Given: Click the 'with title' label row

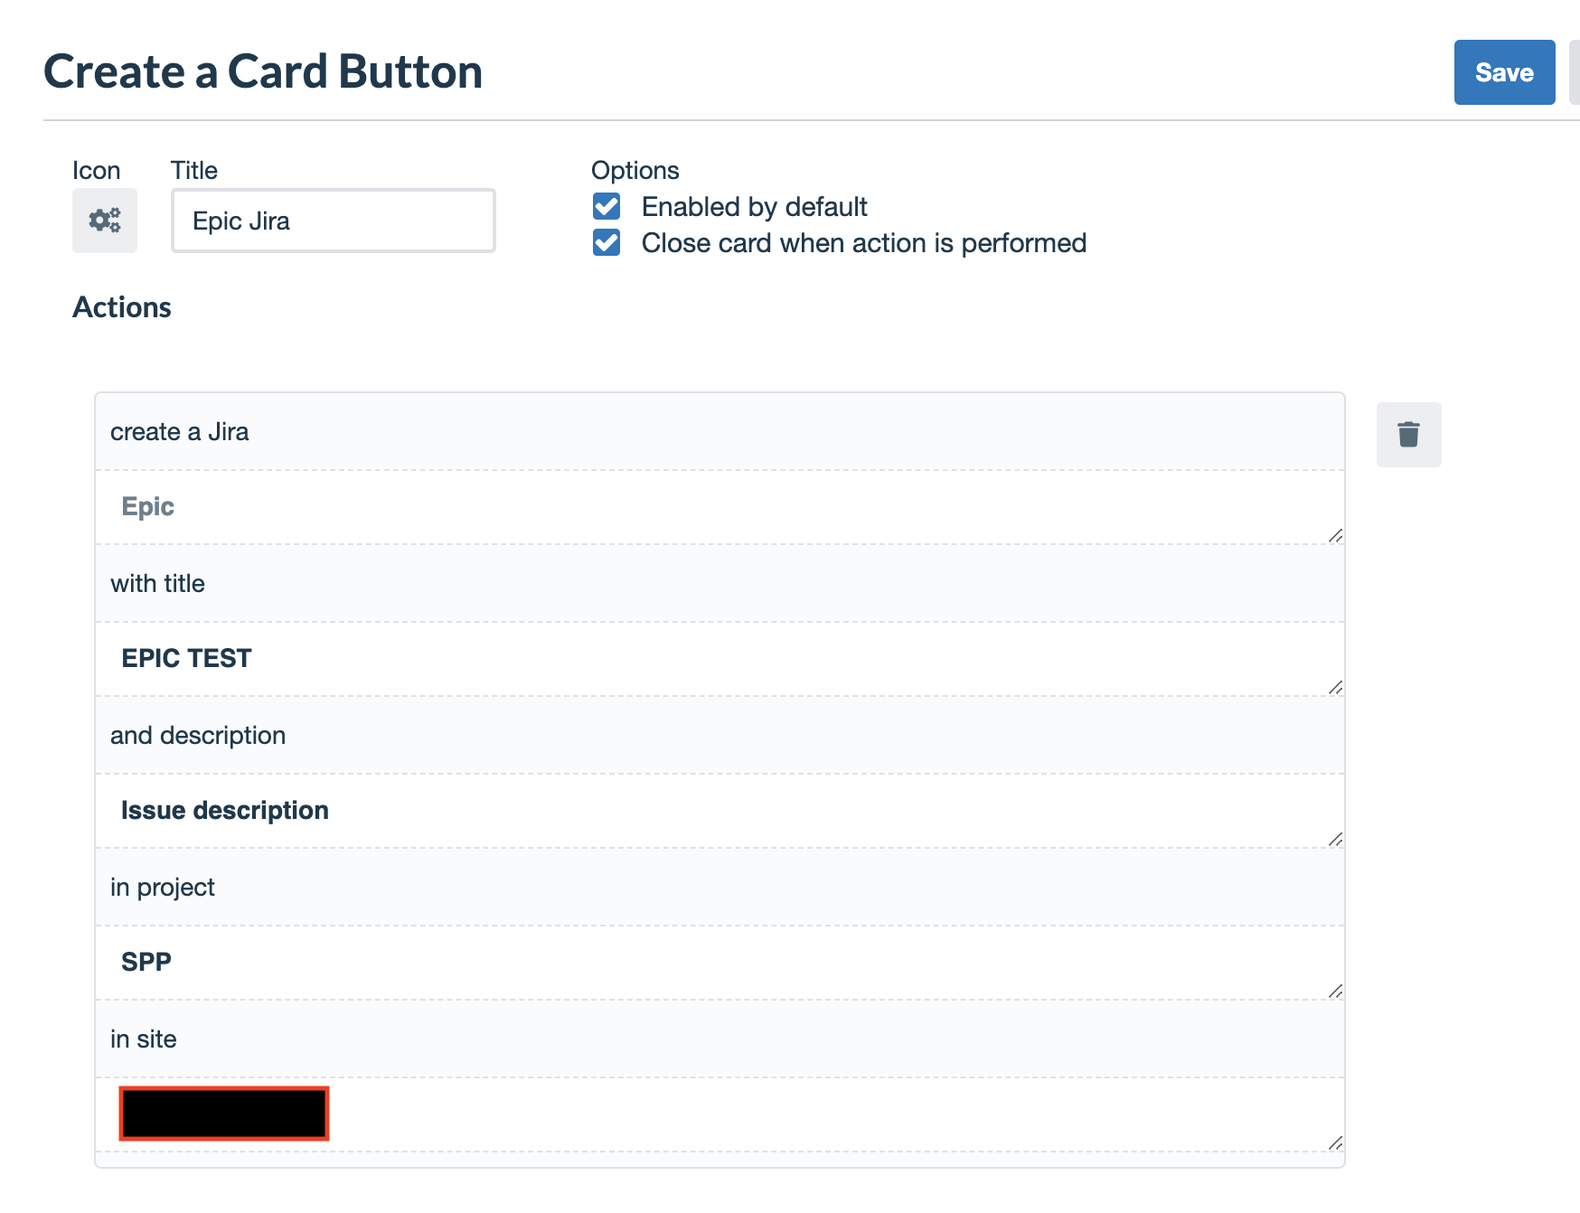Looking at the screenshot, I should point(719,583).
